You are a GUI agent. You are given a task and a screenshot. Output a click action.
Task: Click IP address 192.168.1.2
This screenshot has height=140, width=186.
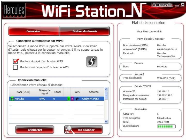[x=163, y=91]
